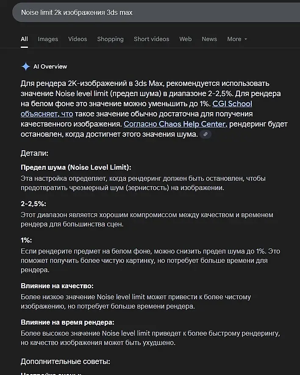Image resolution: width=300 pixels, height=375 pixels.
Task: Follow the Согласно Chaos Help Center link
Action: pos(175,124)
